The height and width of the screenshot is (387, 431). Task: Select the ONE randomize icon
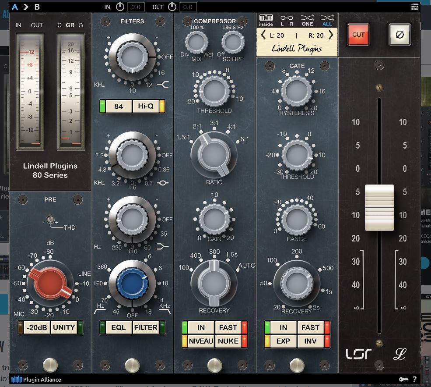tap(307, 20)
